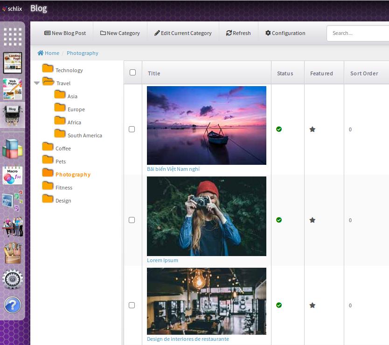This screenshot has height=345, width=389.
Task: Open the app grid launcher icon
Action: (13, 37)
